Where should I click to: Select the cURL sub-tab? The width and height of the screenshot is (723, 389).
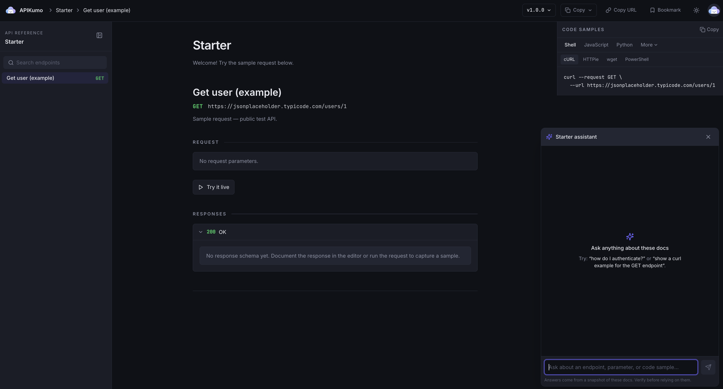[x=569, y=59]
